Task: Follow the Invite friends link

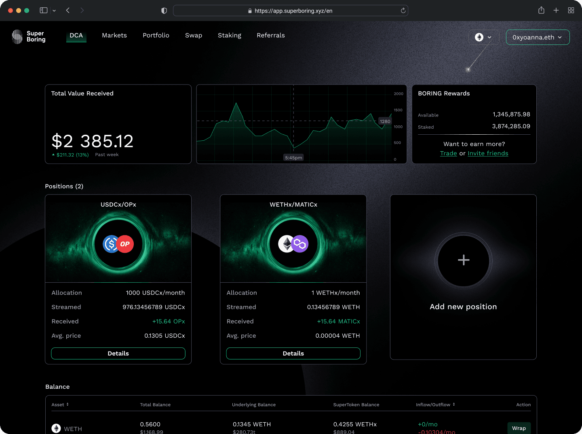Action: 488,154
